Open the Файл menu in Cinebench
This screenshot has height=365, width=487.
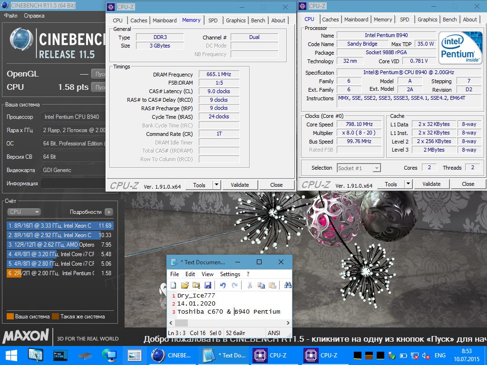pyautogui.click(x=11, y=16)
